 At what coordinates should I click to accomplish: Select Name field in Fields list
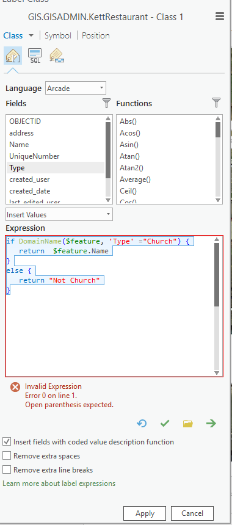(56, 145)
